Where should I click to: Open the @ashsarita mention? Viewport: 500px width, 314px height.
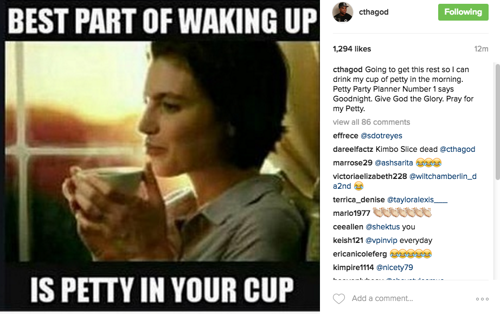394,163
